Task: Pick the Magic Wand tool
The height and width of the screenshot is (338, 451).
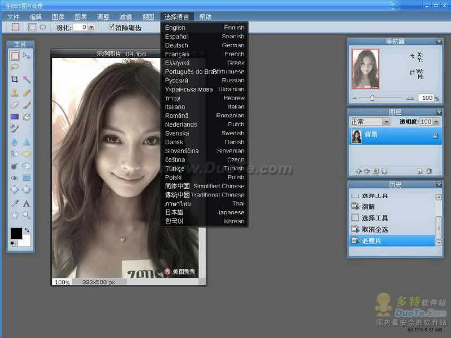Action: (26, 79)
